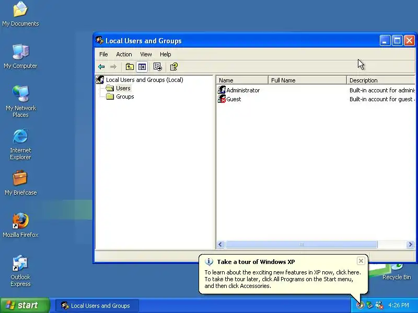
Task: Click the Back arrow toolbar icon
Action: pyautogui.click(x=101, y=67)
